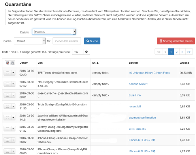196x155 pixels.
Task: Click the size value 6,28 KiB
Action: pos(185,129)
